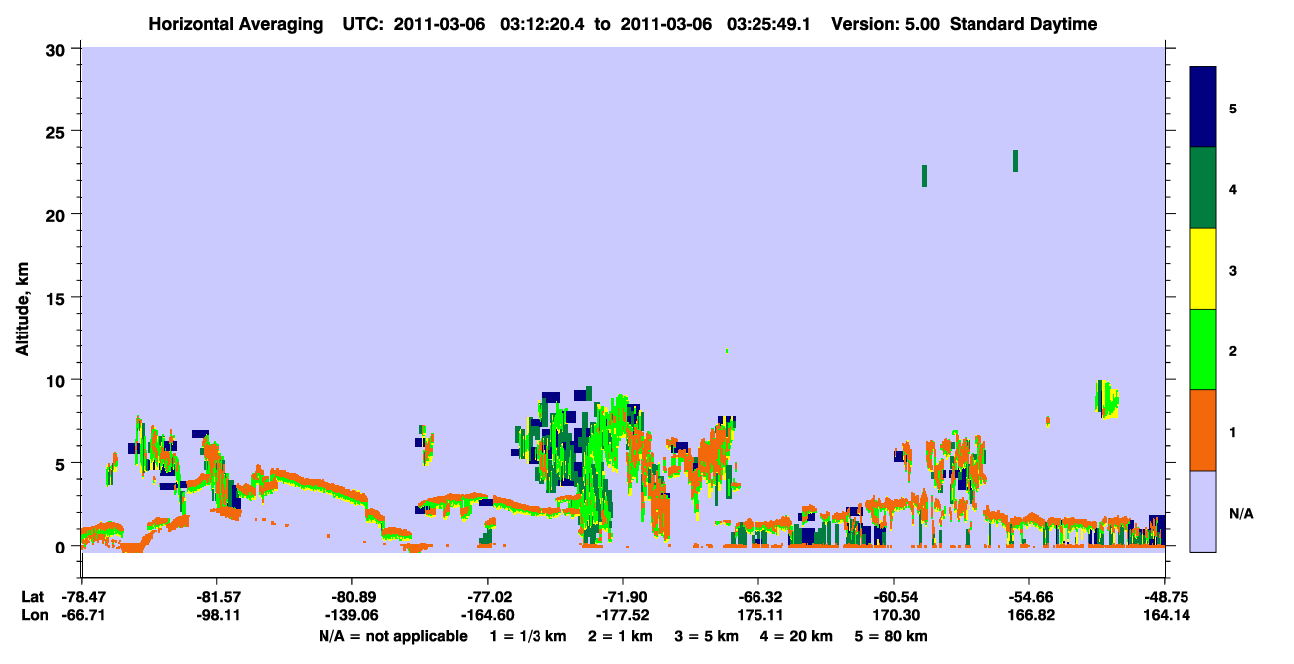This screenshot has width=1294, height=664.
Task: Click the longitude value -177.52
Action: [x=623, y=615]
